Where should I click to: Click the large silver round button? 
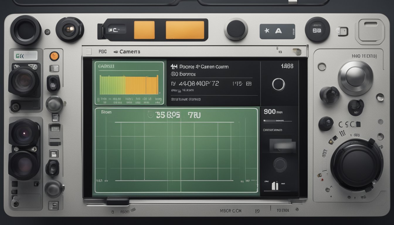pyautogui.click(x=355, y=78)
